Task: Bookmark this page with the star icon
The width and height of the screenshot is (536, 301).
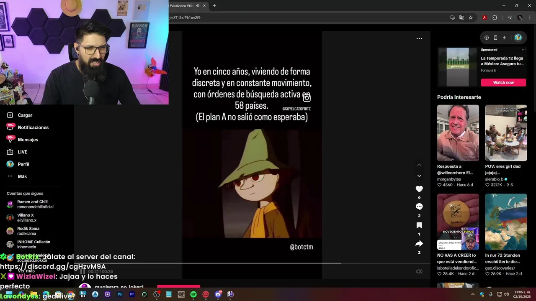Action: point(471,18)
